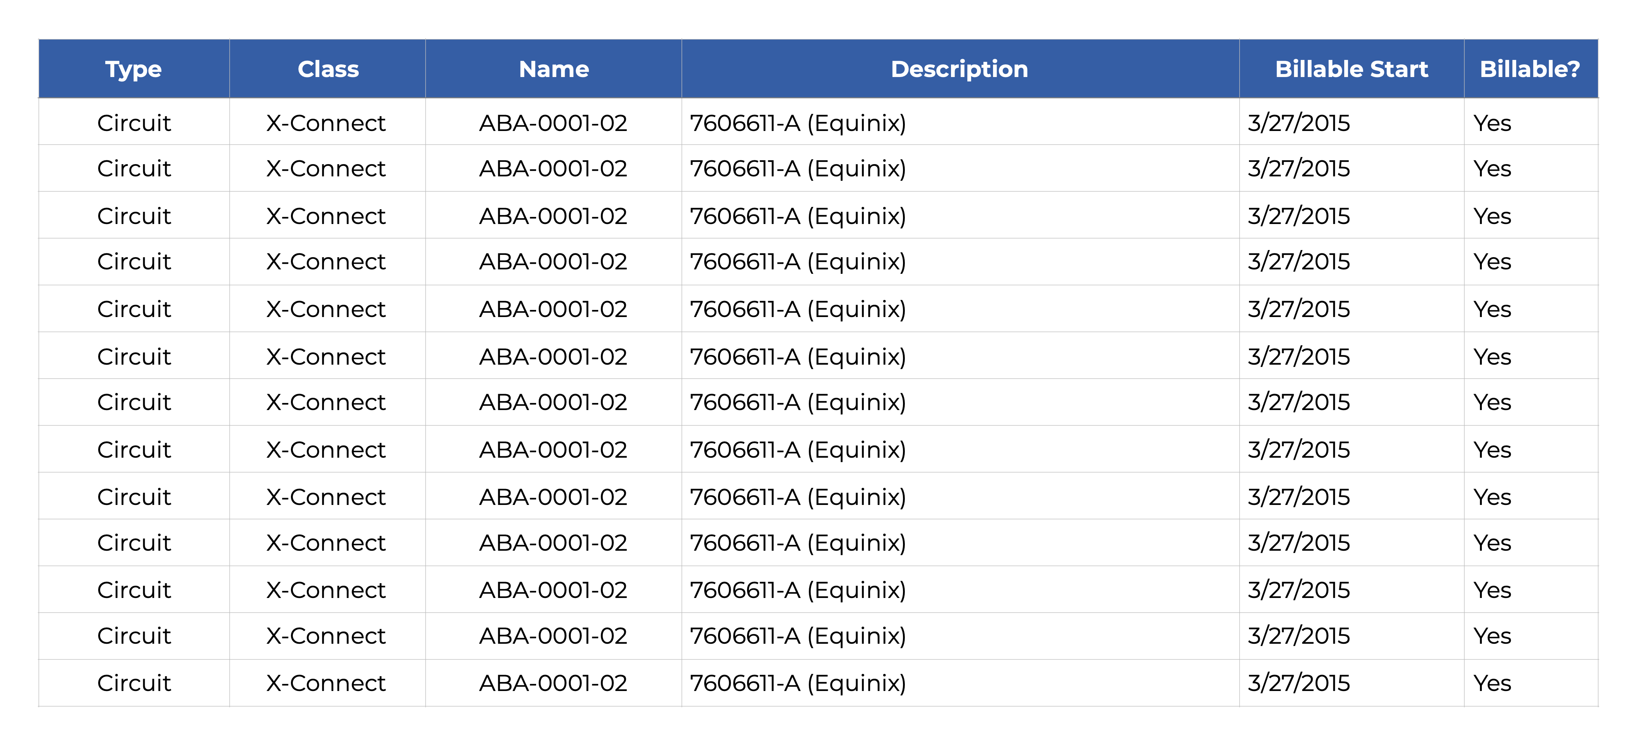Image resolution: width=1637 pixels, height=739 pixels.
Task: Select ABA-0001-02 in the second data row
Action: pyautogui.click(x=553, y=169)
